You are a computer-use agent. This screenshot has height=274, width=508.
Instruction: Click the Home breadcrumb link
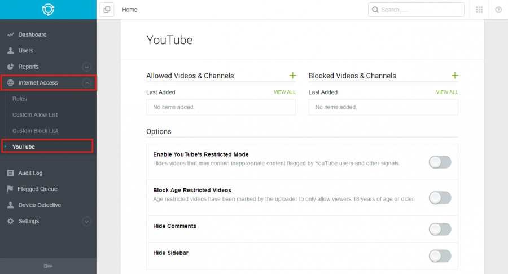tap(130, 10)
